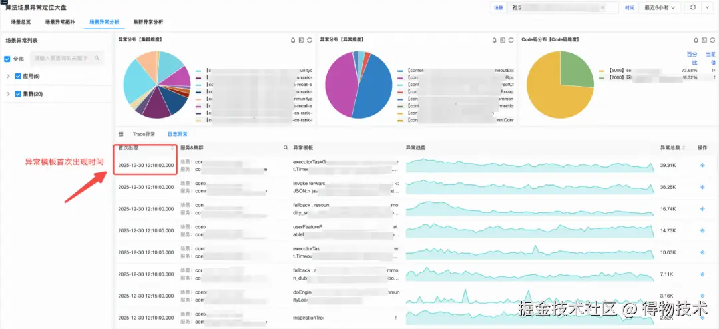Switch to 场景总览 tab

coord(20,21)
